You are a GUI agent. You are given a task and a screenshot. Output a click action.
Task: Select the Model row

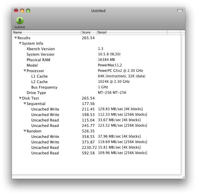pyautogui.click(x=96, y=65)
